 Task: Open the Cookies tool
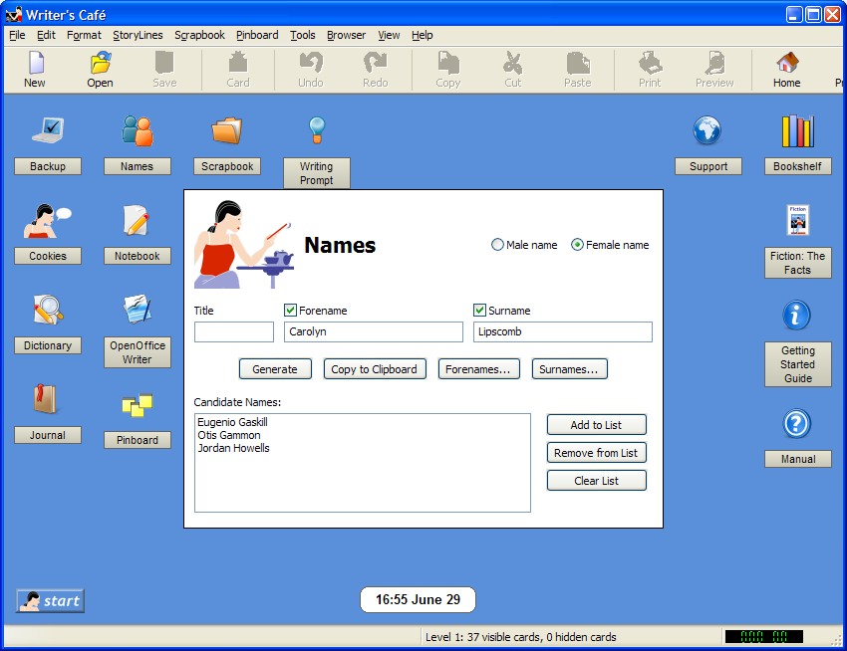[48, 229]
